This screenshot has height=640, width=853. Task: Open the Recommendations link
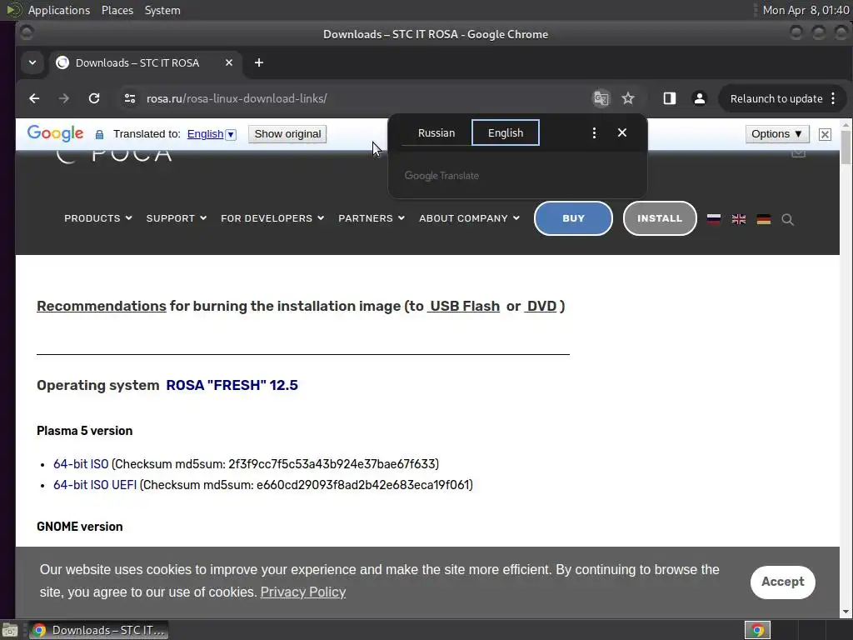pos(101,306)
